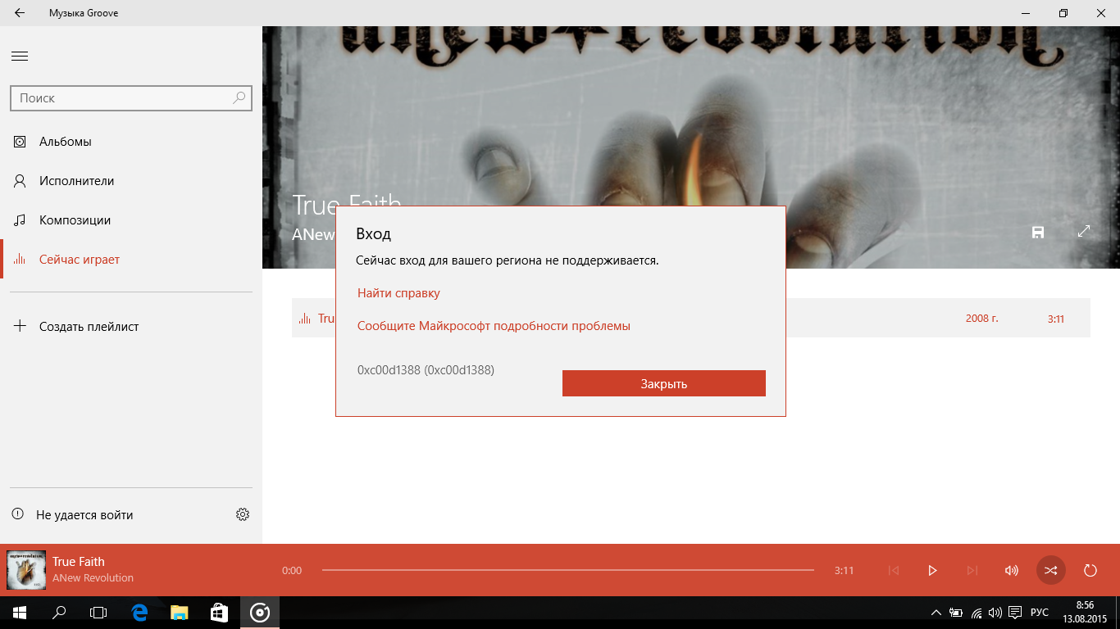Focus the Поиск search field

pyautogui.click(x=131, y=97)
